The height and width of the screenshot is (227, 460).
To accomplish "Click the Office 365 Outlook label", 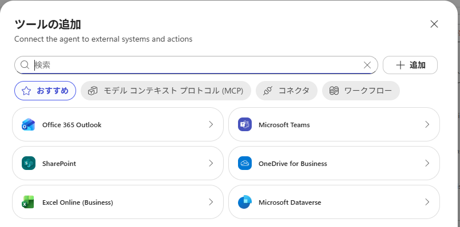I will click(72, 125).
